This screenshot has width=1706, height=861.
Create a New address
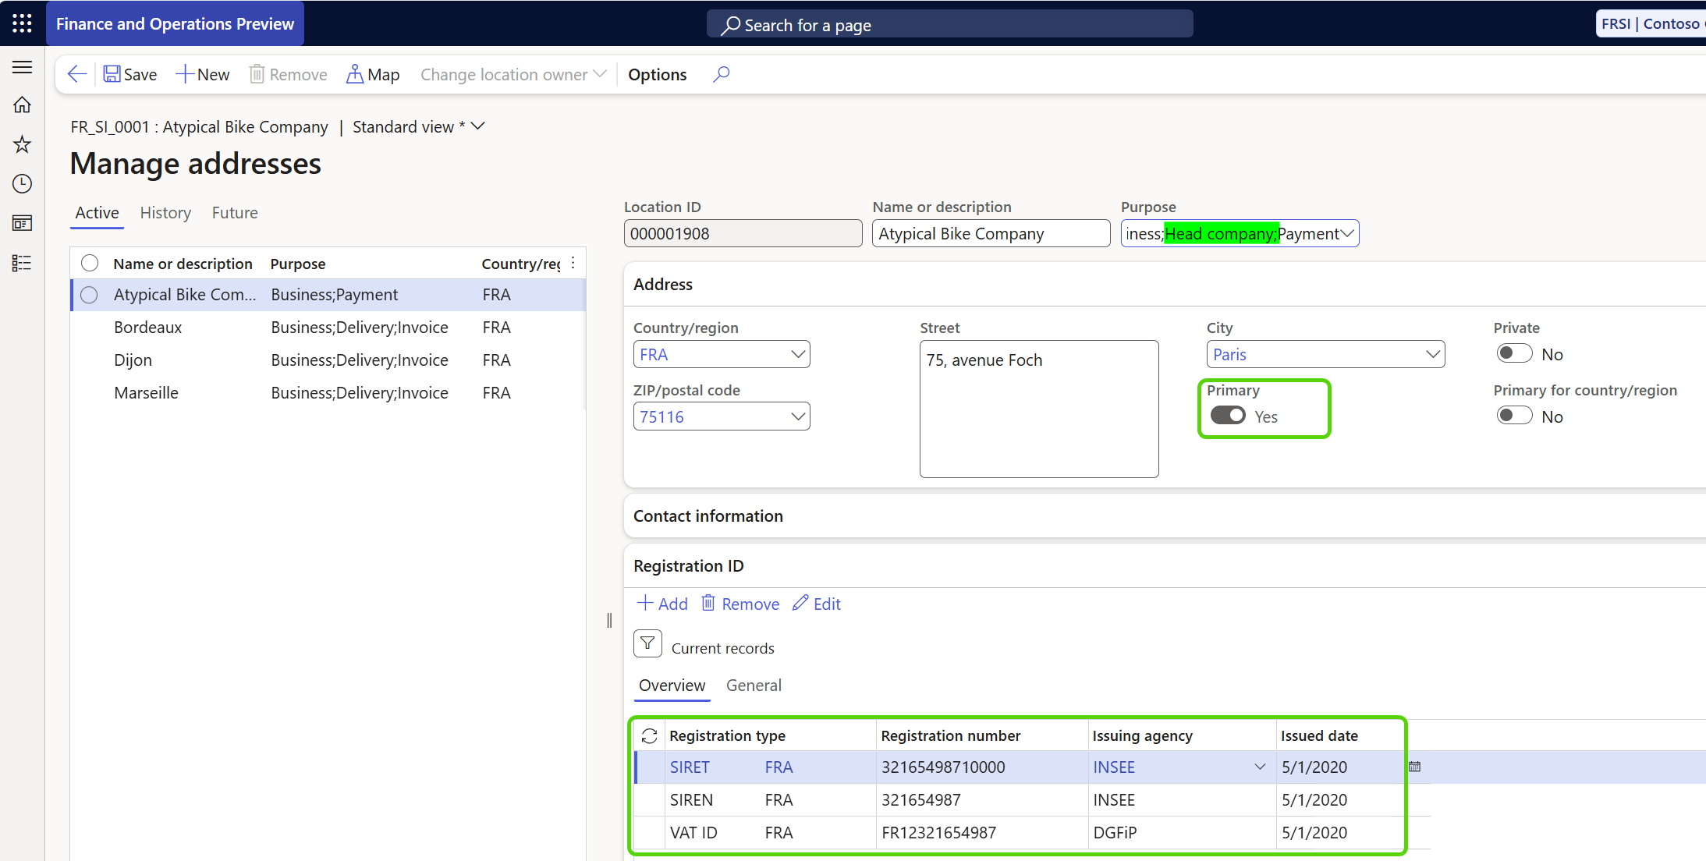click(x=203, y=74)
